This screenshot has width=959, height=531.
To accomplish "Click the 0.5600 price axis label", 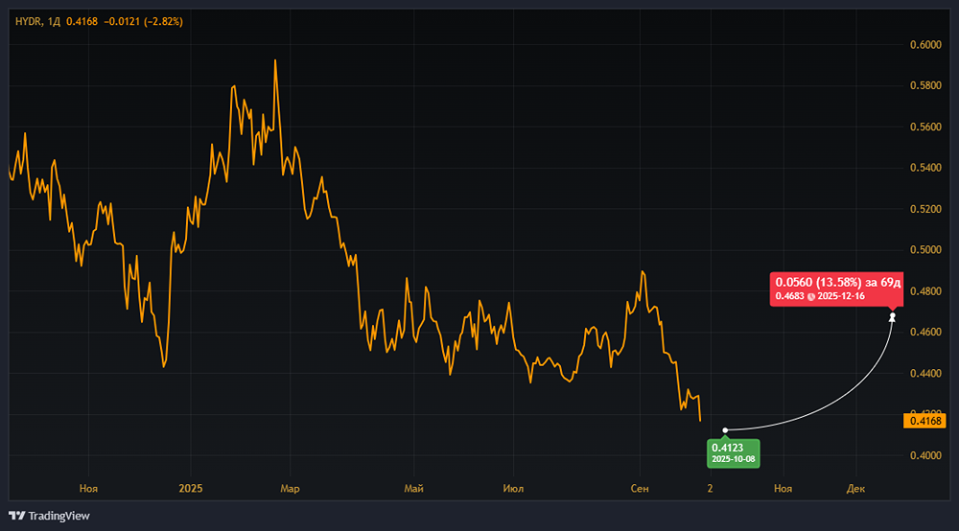I will coord(925,127).
